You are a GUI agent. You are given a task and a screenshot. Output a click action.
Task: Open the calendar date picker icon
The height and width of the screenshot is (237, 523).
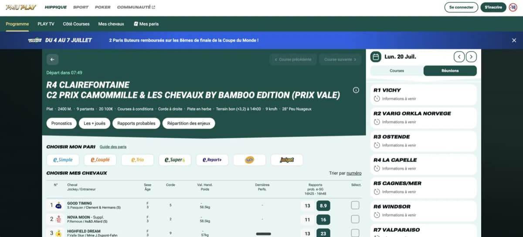(376, 57)
